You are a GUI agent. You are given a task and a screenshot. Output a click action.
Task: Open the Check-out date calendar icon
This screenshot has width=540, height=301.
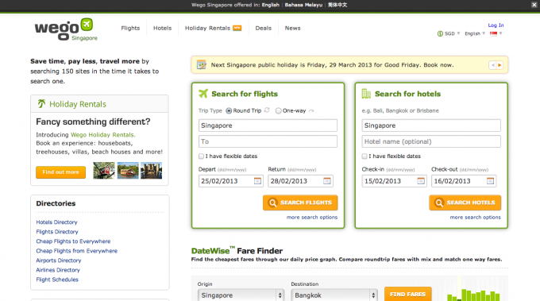tap(490, 181)
